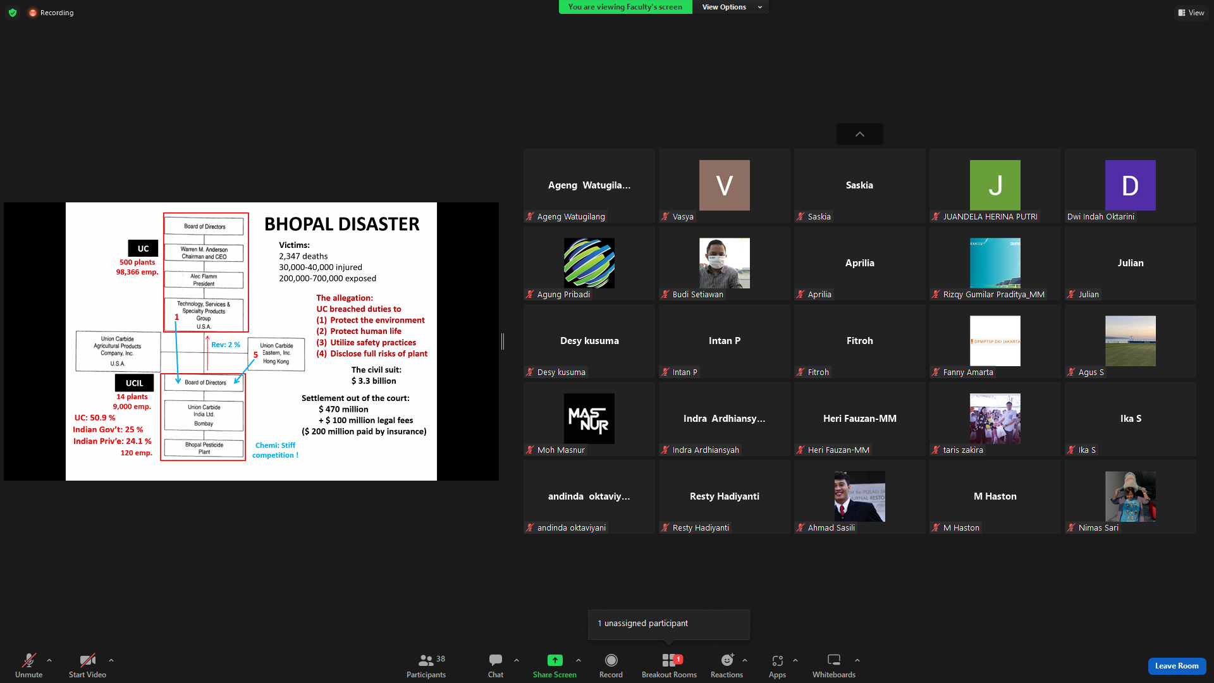Click Rizqy Gumilar Praditya_MM's avatar image
The image size is (1214, 683).
(995, 263)
